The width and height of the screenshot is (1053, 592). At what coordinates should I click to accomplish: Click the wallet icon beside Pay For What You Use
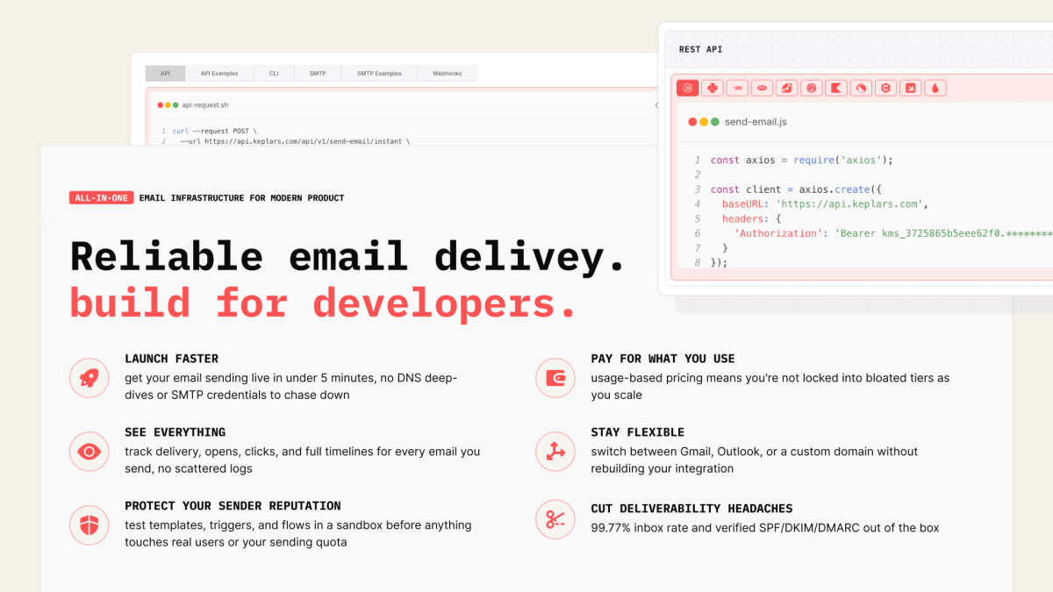pyautogui.click(x=555, y=378)
